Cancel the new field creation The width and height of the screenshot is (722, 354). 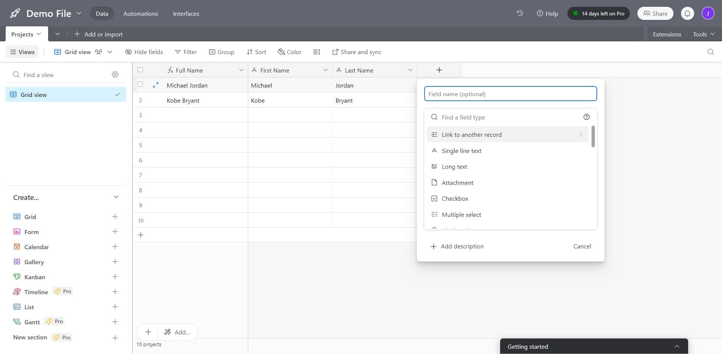tap(582, 246)
